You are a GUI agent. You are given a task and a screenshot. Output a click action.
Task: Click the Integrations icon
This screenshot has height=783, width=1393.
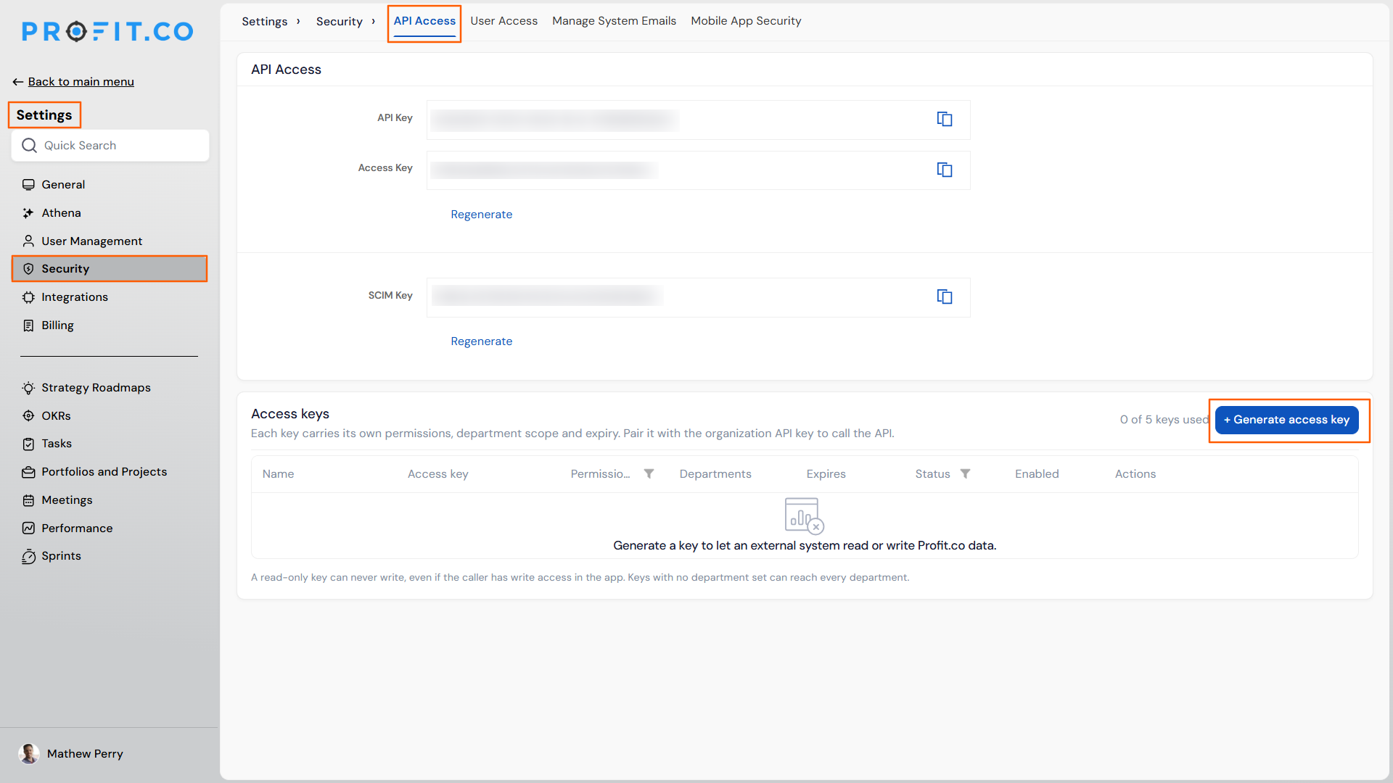click(28, 297)
